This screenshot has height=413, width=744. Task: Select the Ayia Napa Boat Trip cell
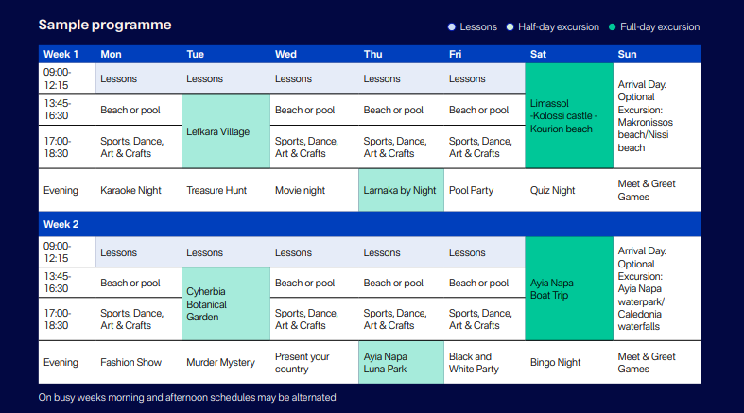point(568,288)
